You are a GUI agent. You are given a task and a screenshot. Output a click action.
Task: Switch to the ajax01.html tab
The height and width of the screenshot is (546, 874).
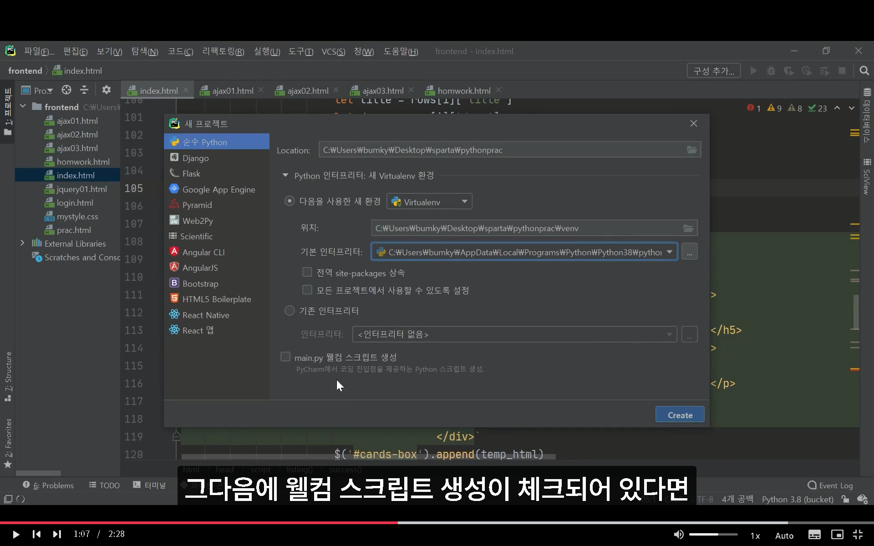click(x=233, y=91)
